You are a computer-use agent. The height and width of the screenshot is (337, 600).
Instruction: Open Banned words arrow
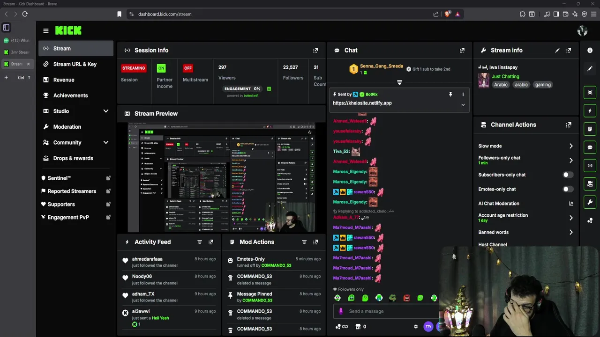(571, 232)
